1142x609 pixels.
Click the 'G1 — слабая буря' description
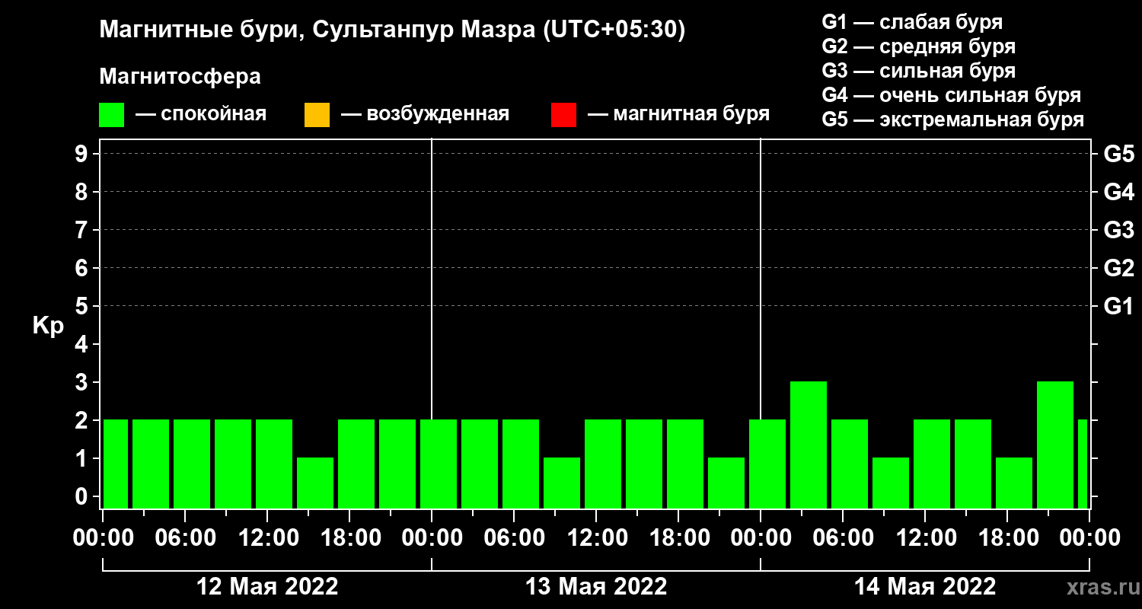click(x=912, y=21)
